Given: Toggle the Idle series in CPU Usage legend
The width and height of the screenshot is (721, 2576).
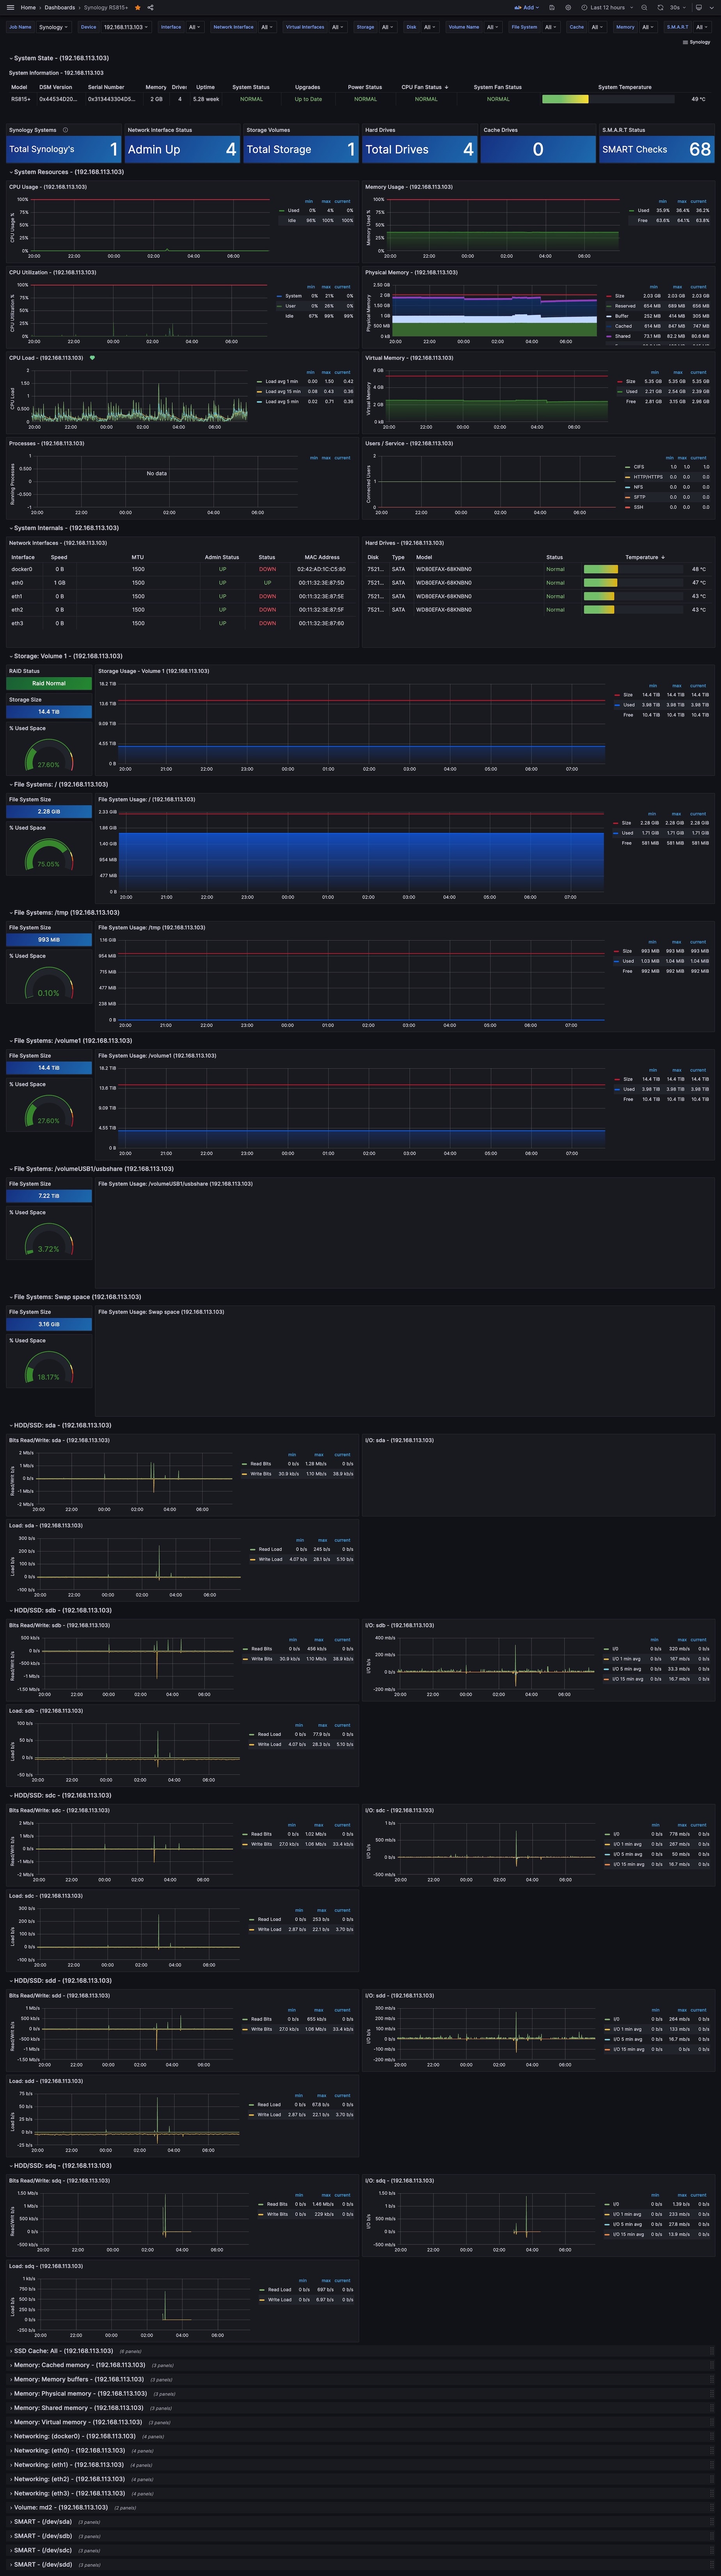Looking at the screenshot, I should [x=291, y=220].
